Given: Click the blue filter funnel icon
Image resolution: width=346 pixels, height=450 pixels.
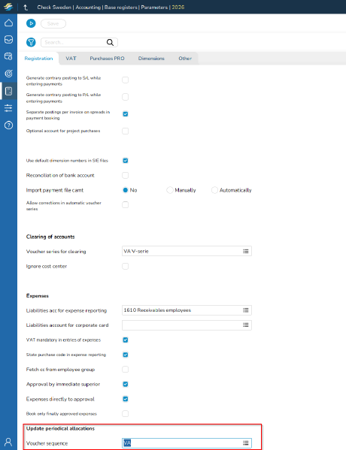Looking at the screenshot, I should click(31, 43).
